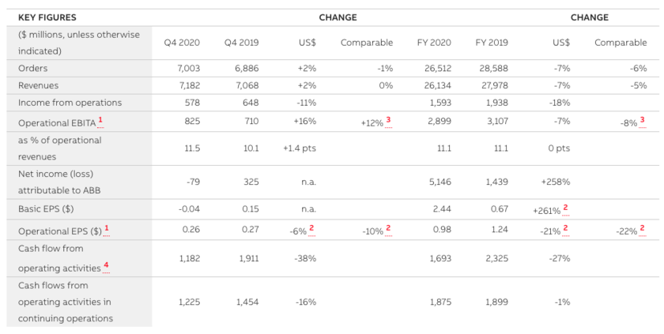
Task: Select the Income from operations row label
Action: 70,103
